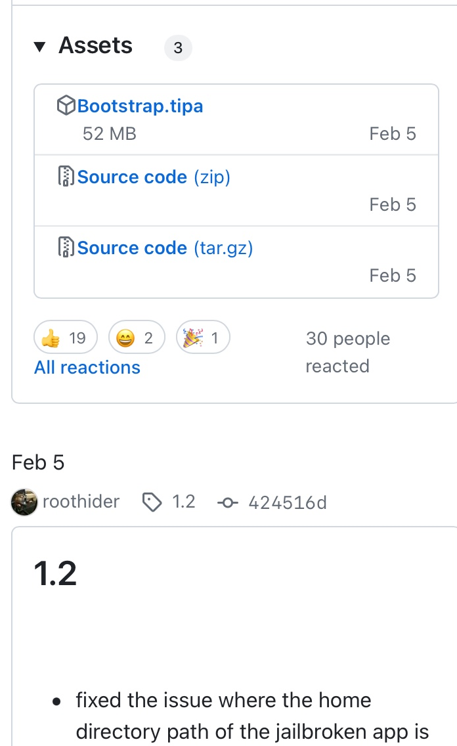The height and width of the screenshot is (746, 457).
Task: Download the Bootstrap.tipa file
Action: point(140,106)
